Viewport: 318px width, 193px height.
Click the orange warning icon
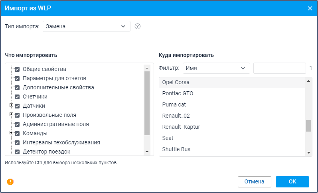coord(10,182)
